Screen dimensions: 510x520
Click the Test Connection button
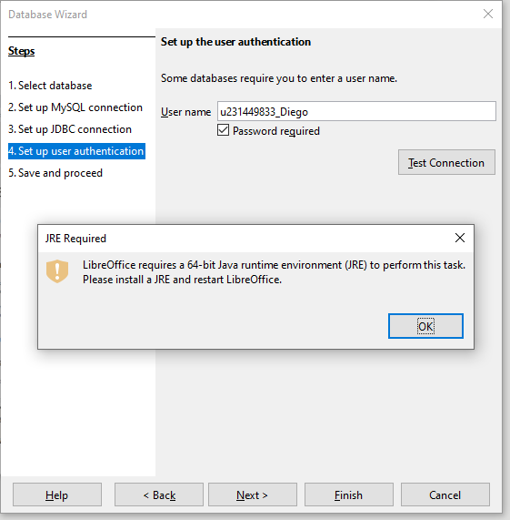(x=446, y=162)
